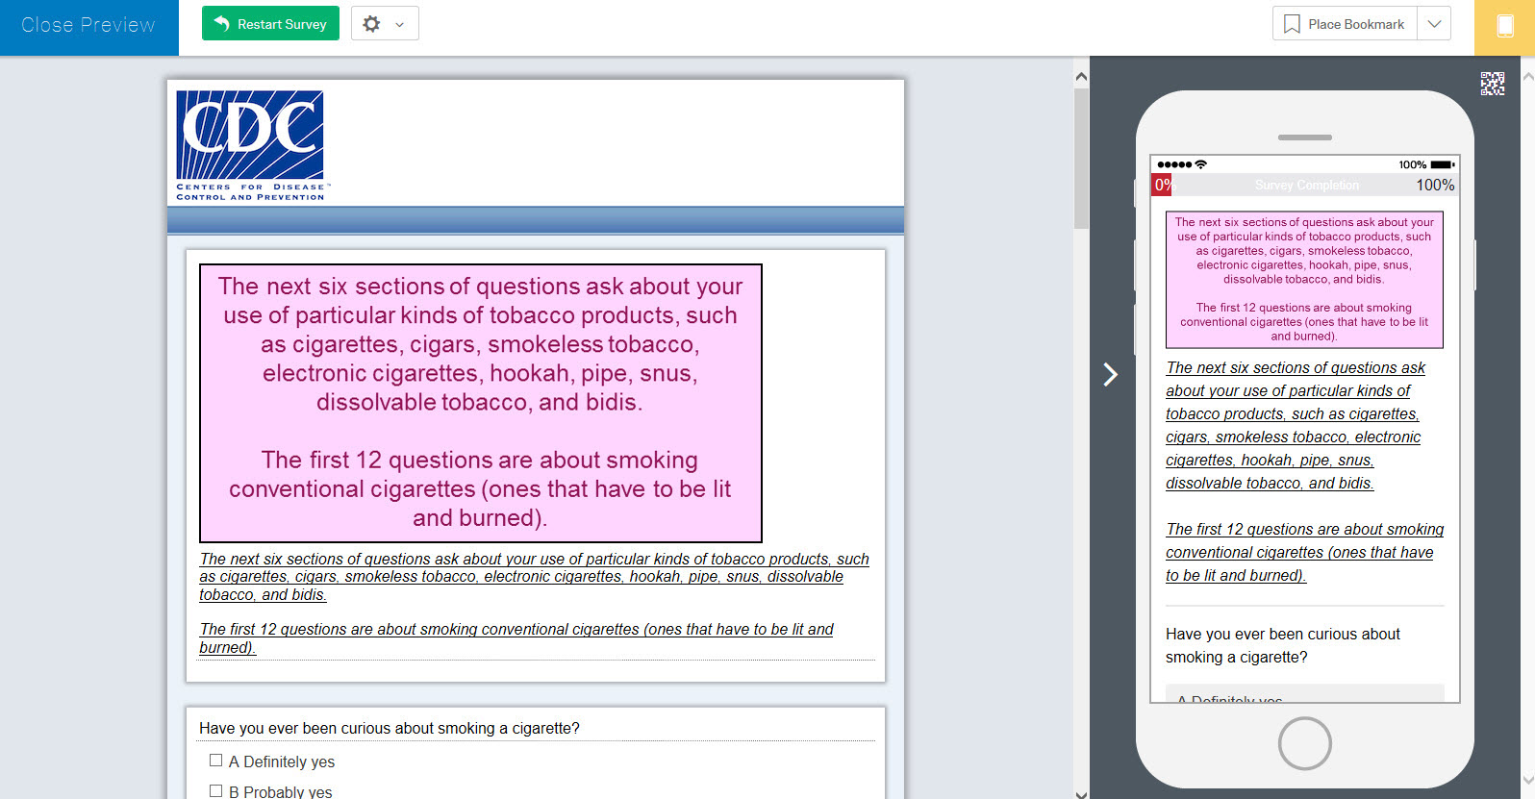Click the curious-about-smoking question in the mobile preview

(x=1283, y=646)
